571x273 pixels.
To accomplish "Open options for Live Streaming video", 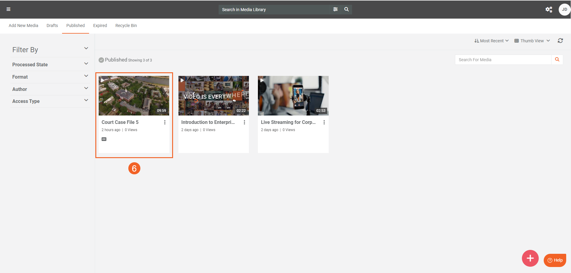I will tap(324, 122).
